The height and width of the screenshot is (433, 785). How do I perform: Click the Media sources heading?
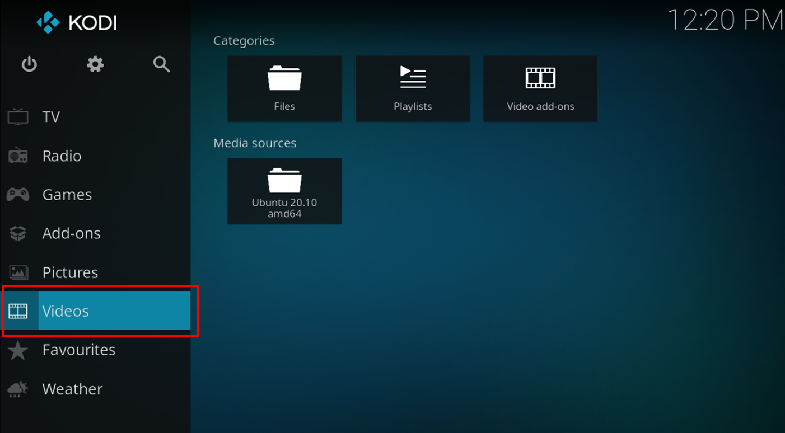255,143
